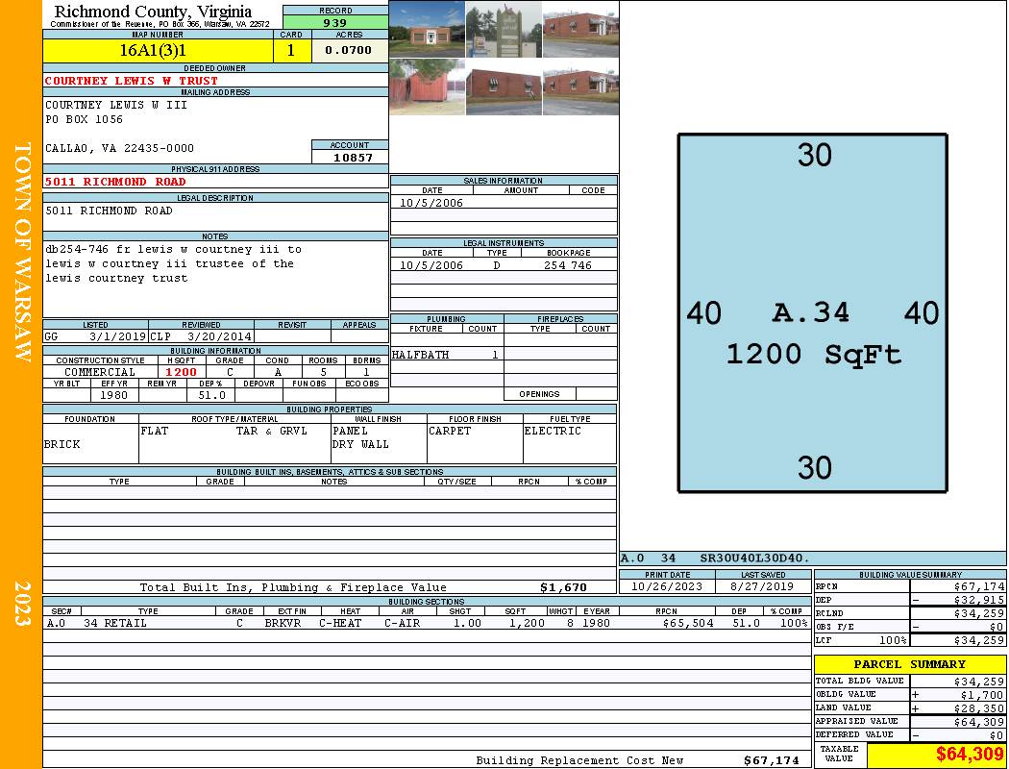Image resolution: width=1009 pixels, height=769 pixels.
Task: Click air type C-AIR
Action: point(403,624)
